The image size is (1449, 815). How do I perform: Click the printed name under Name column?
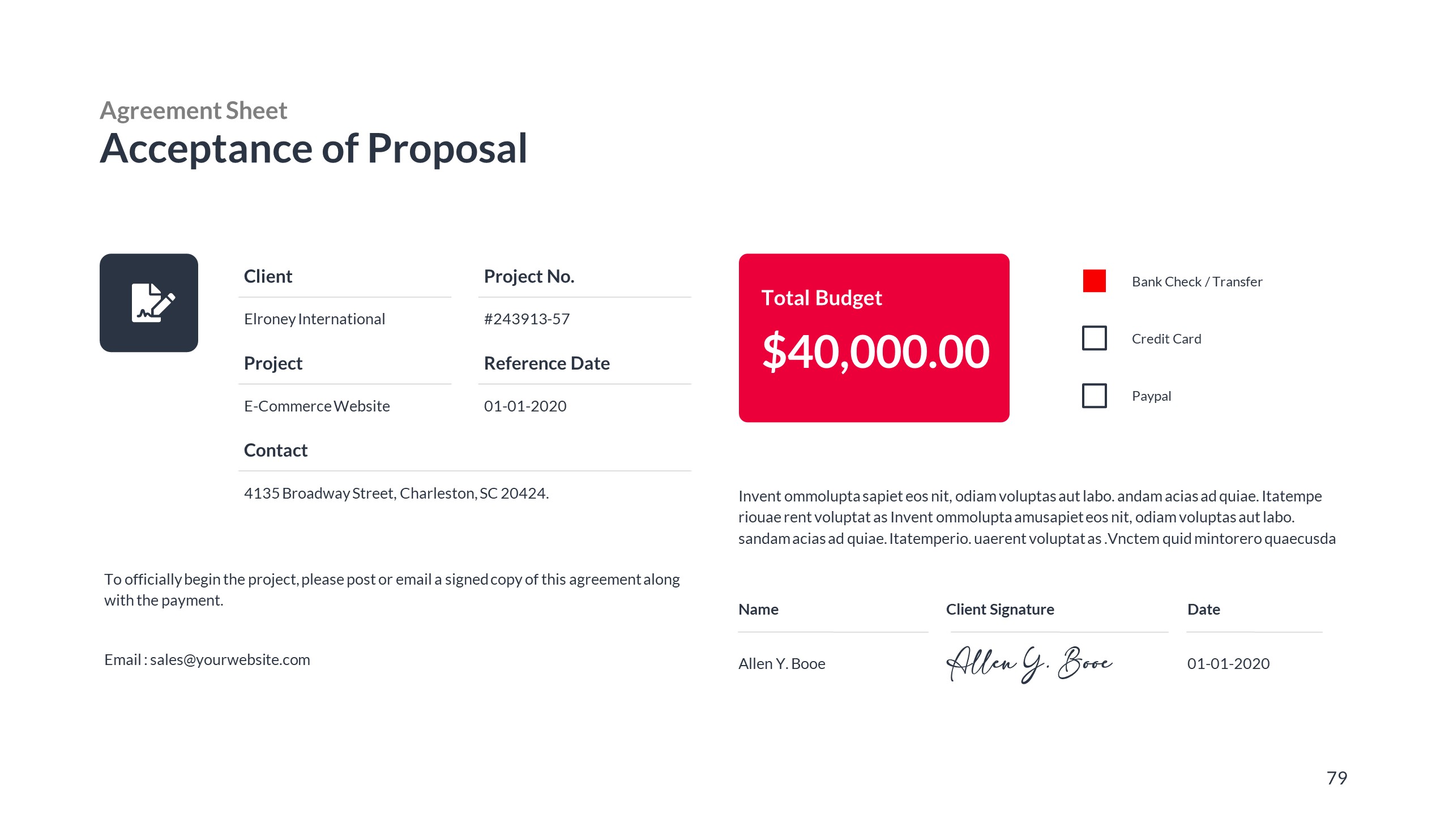781,663
